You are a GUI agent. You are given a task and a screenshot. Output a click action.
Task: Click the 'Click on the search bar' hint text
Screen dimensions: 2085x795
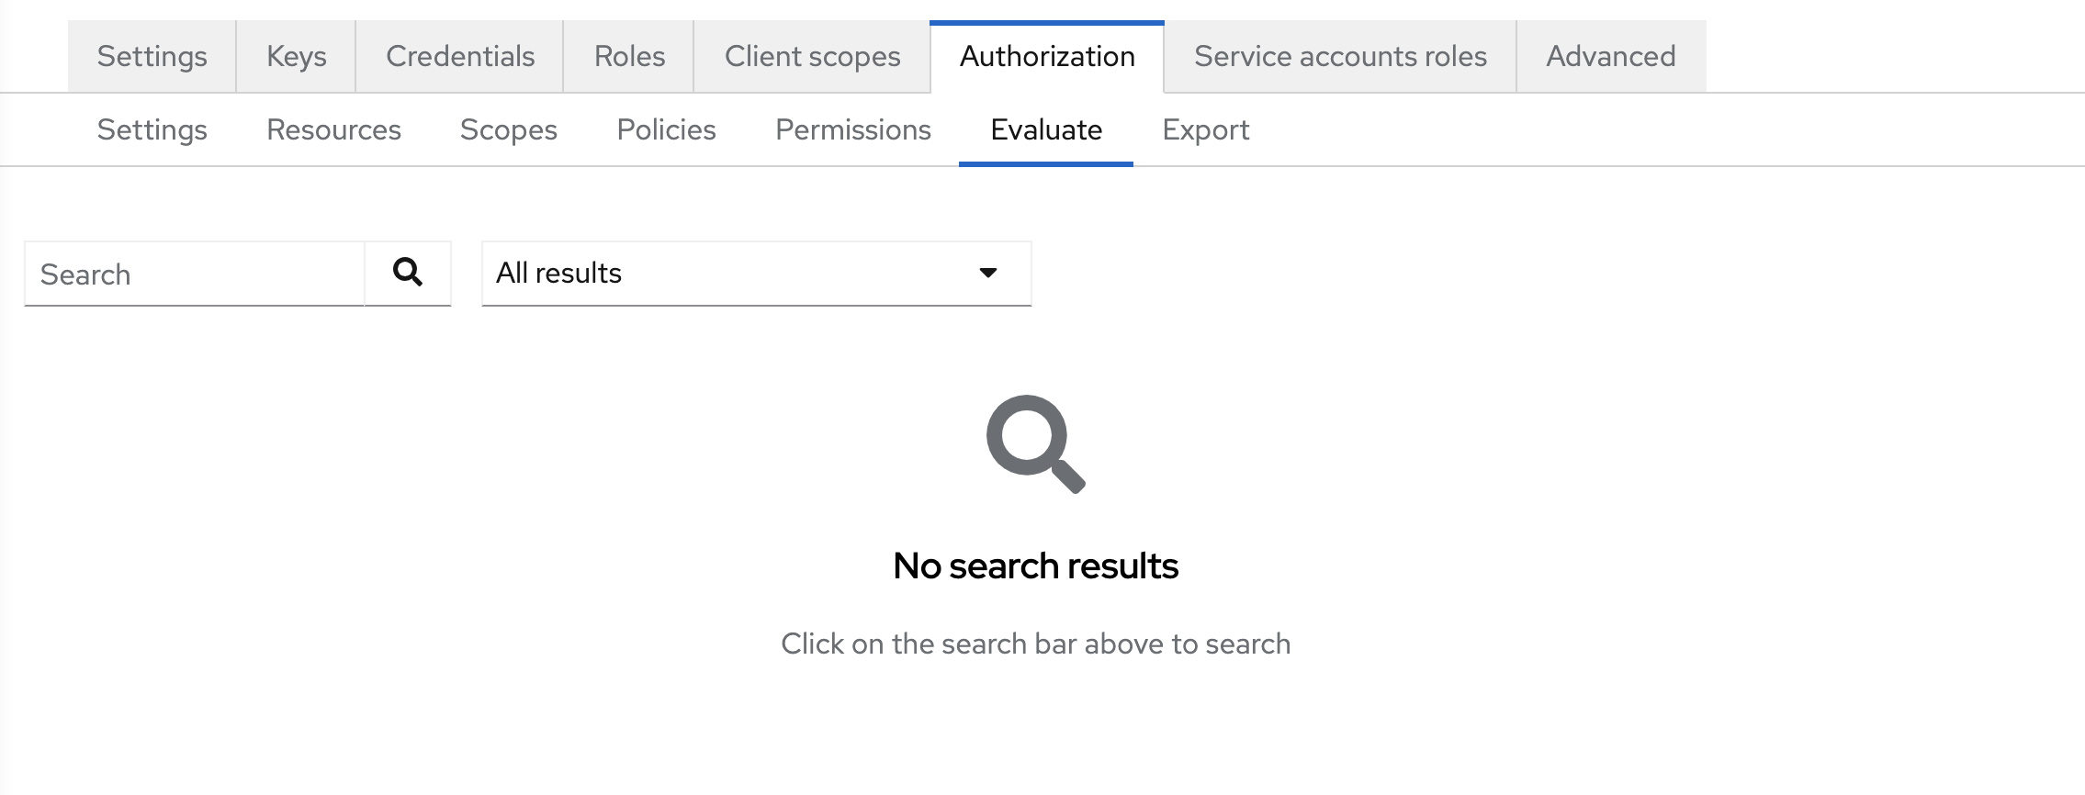(x=1036, y=644)
